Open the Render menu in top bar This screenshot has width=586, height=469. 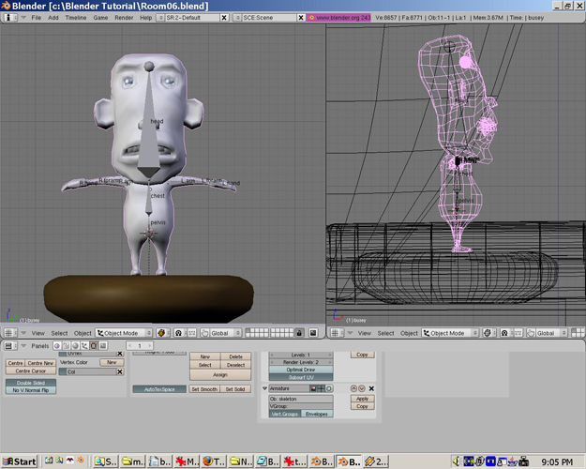click(x=122, y=18)
